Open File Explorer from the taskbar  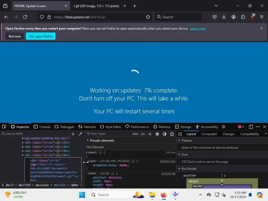152,195
